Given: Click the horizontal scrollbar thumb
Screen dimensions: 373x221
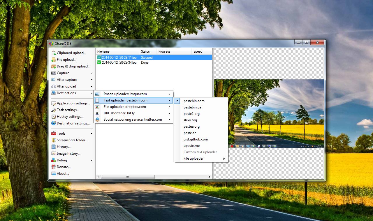Looking at the screenshot, I should 127,177.
